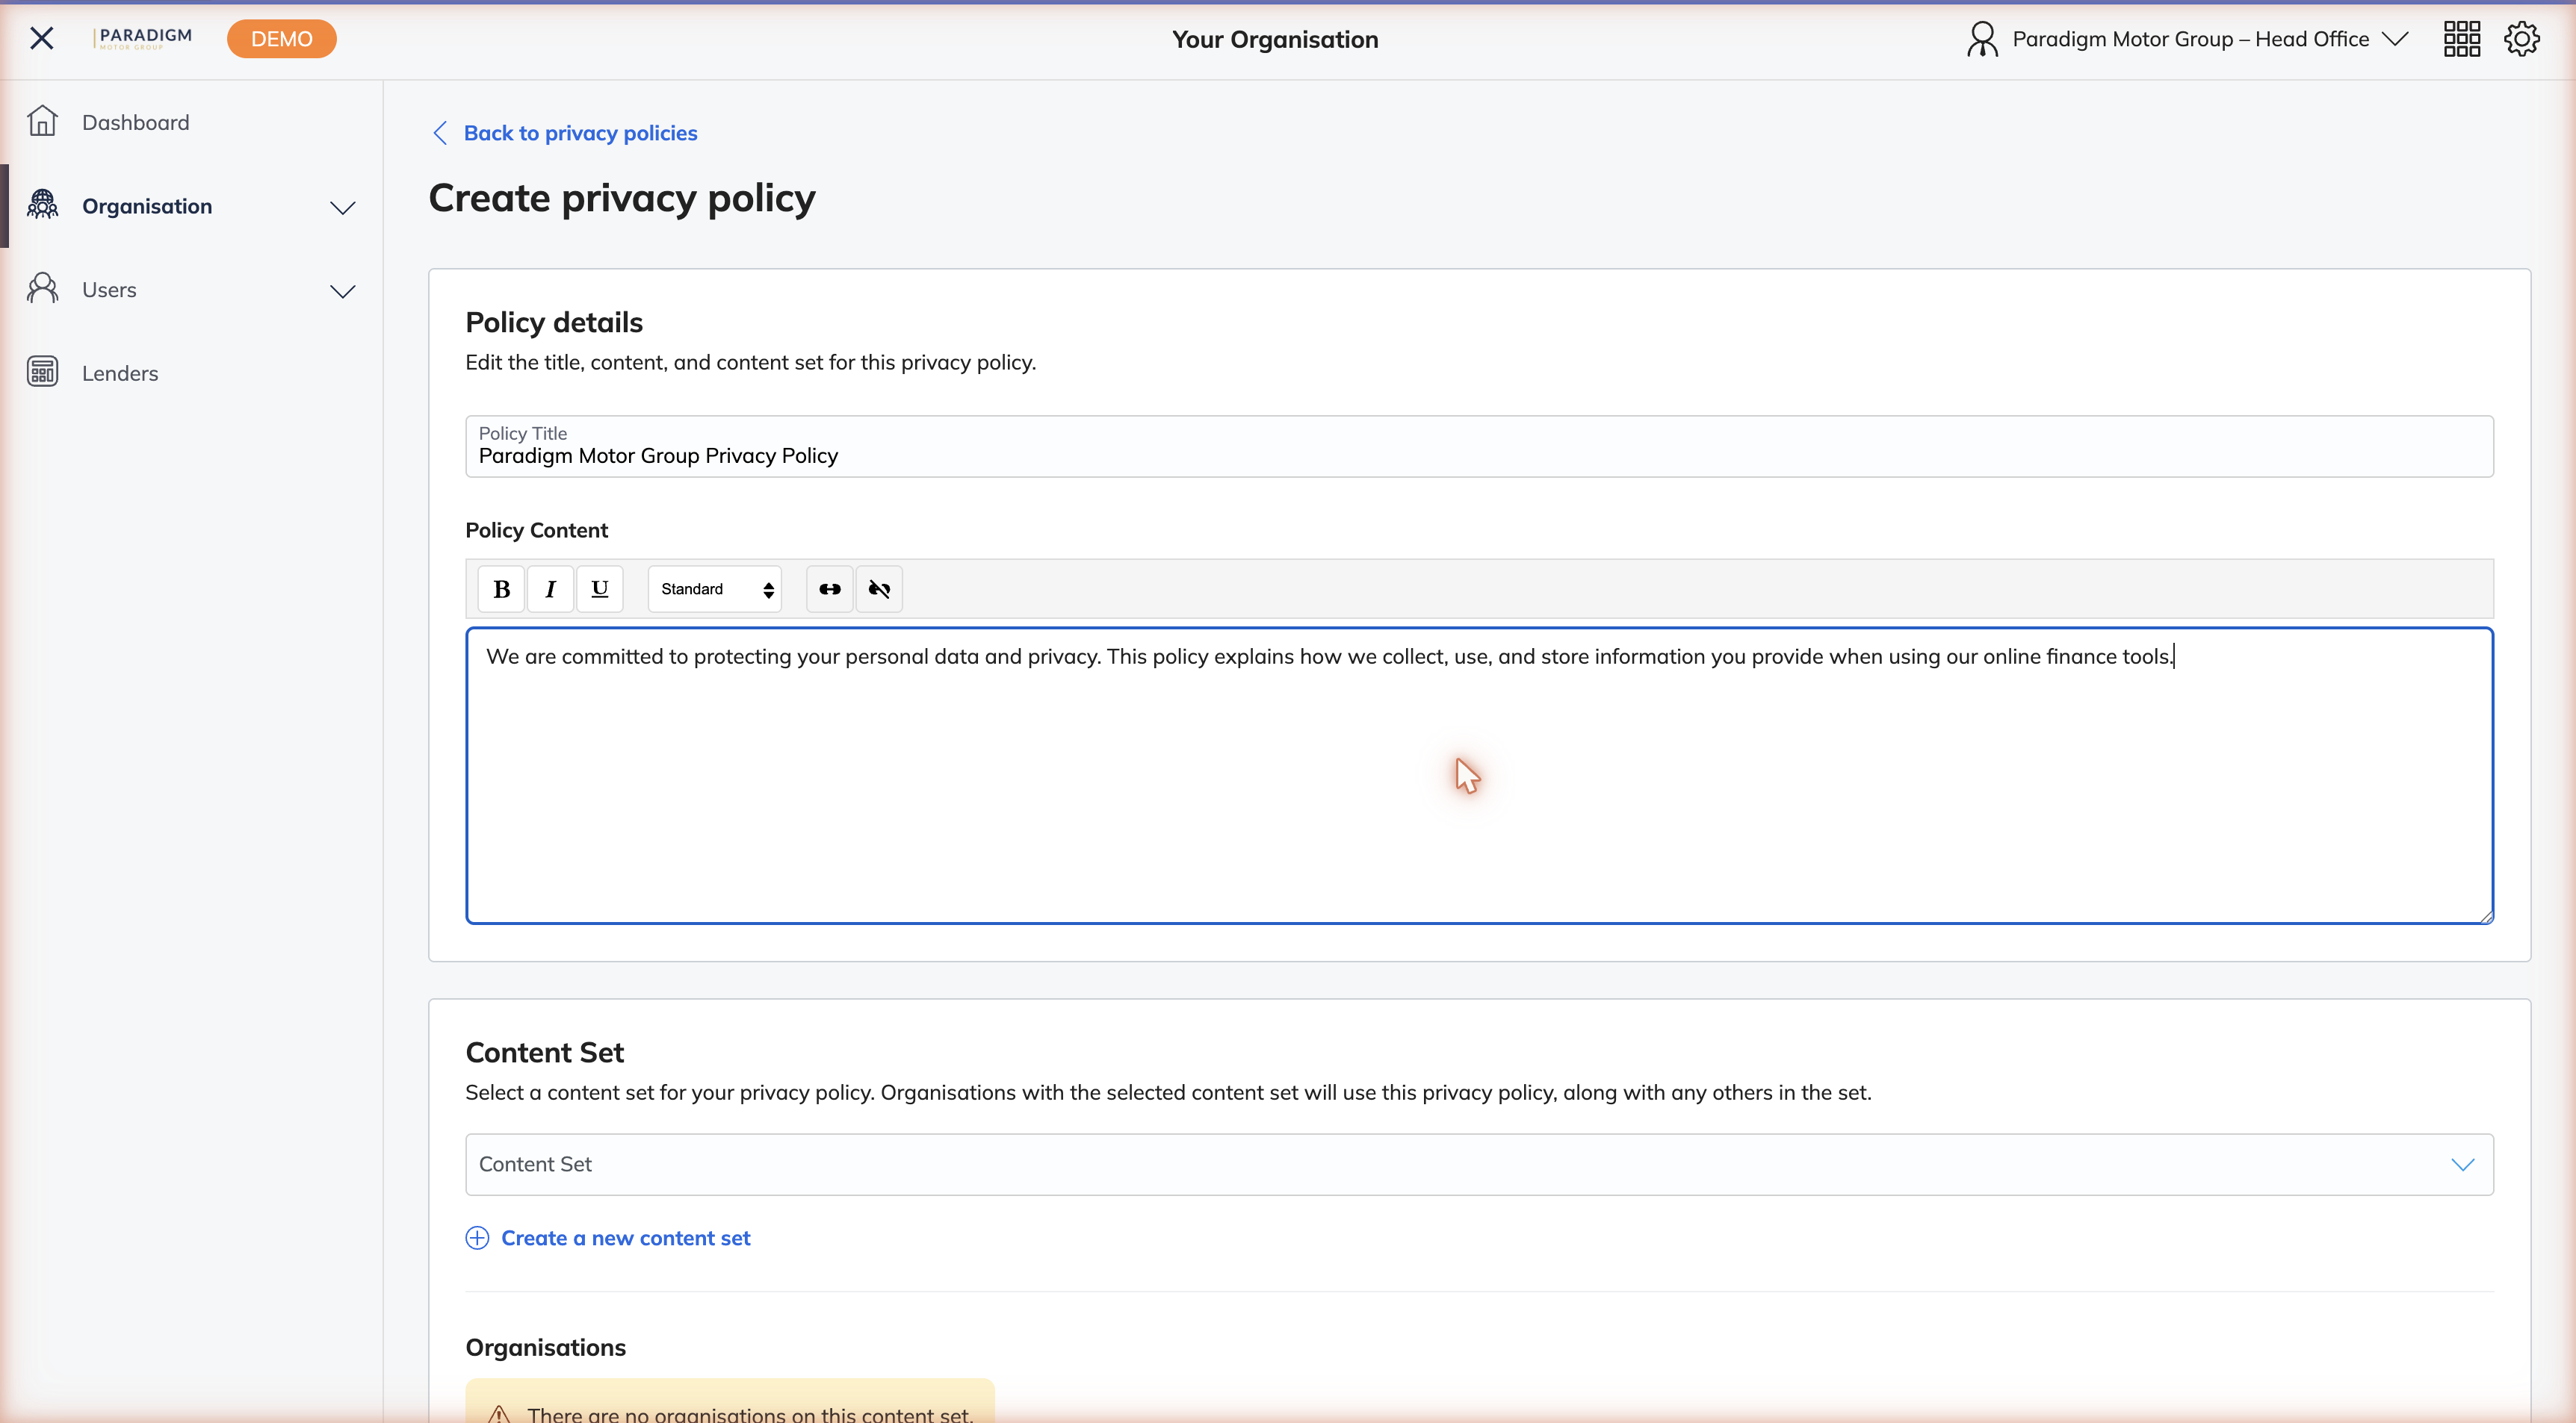This screenshot has height=1423, width=2576.
Task: Click the Paradigm Motor Group logo
Action: (x=143, y=38)
